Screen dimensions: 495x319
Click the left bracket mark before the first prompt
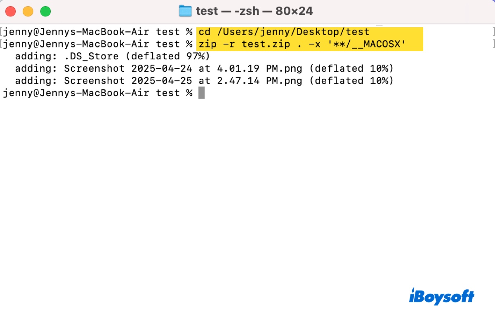(x=2, y=32)
